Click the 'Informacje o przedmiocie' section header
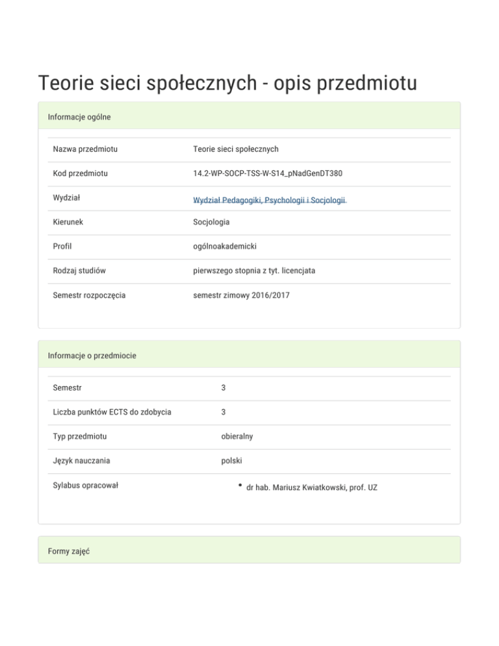The height and width of the screenshot is (646, 499). (92, 355)
